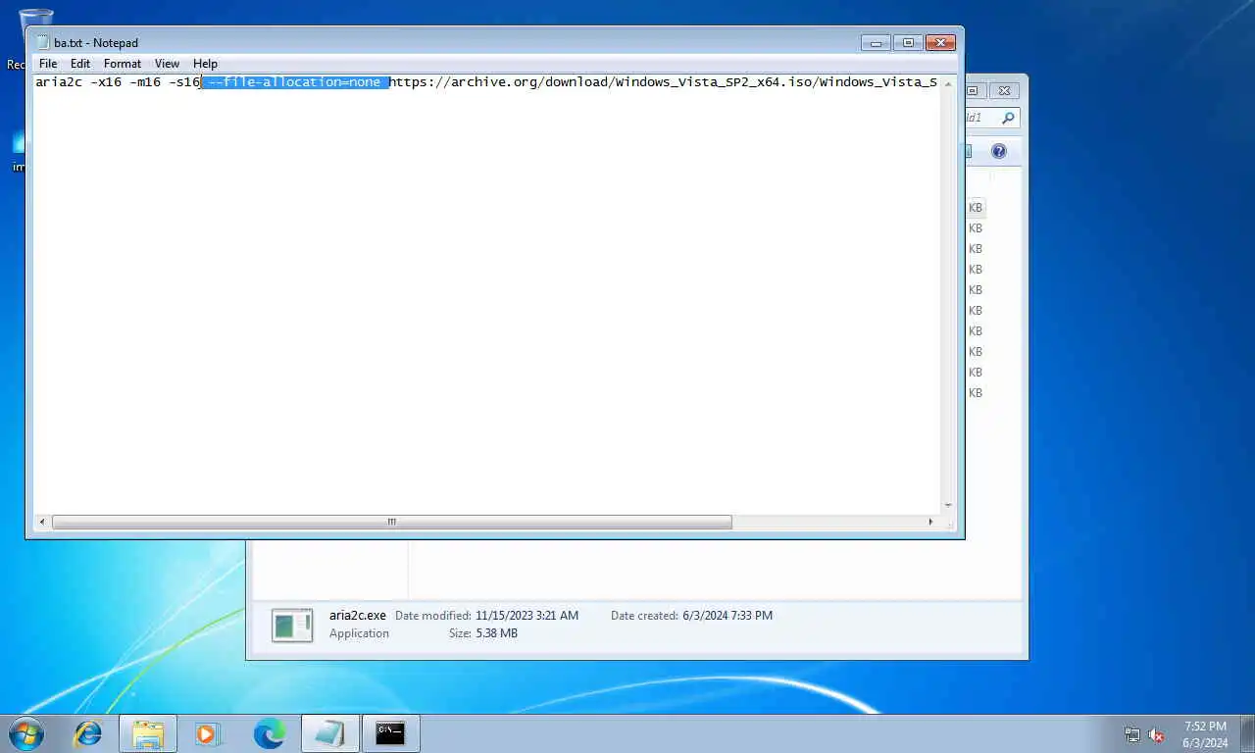Open the View menu in Notepad

(167, 64)
